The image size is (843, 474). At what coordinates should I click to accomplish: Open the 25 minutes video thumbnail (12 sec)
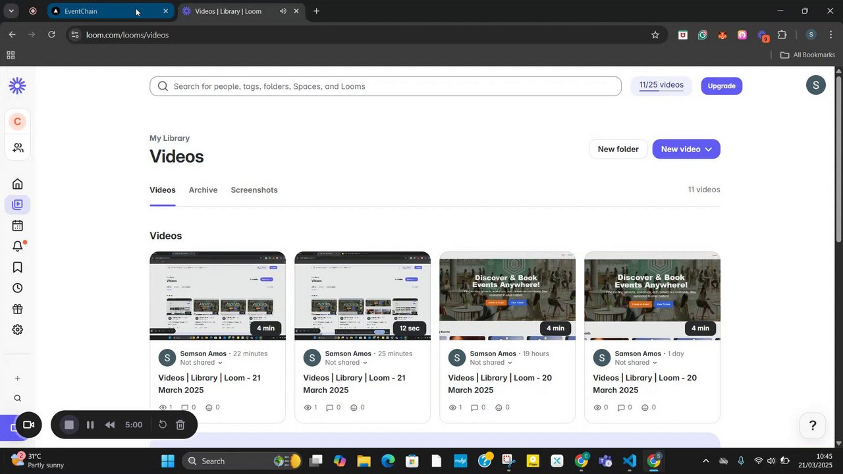[x=362, y=296]
